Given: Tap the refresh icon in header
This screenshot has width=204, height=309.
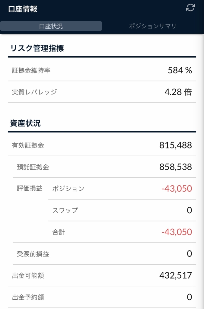Looking at the screenshot, I should (190, 8).
